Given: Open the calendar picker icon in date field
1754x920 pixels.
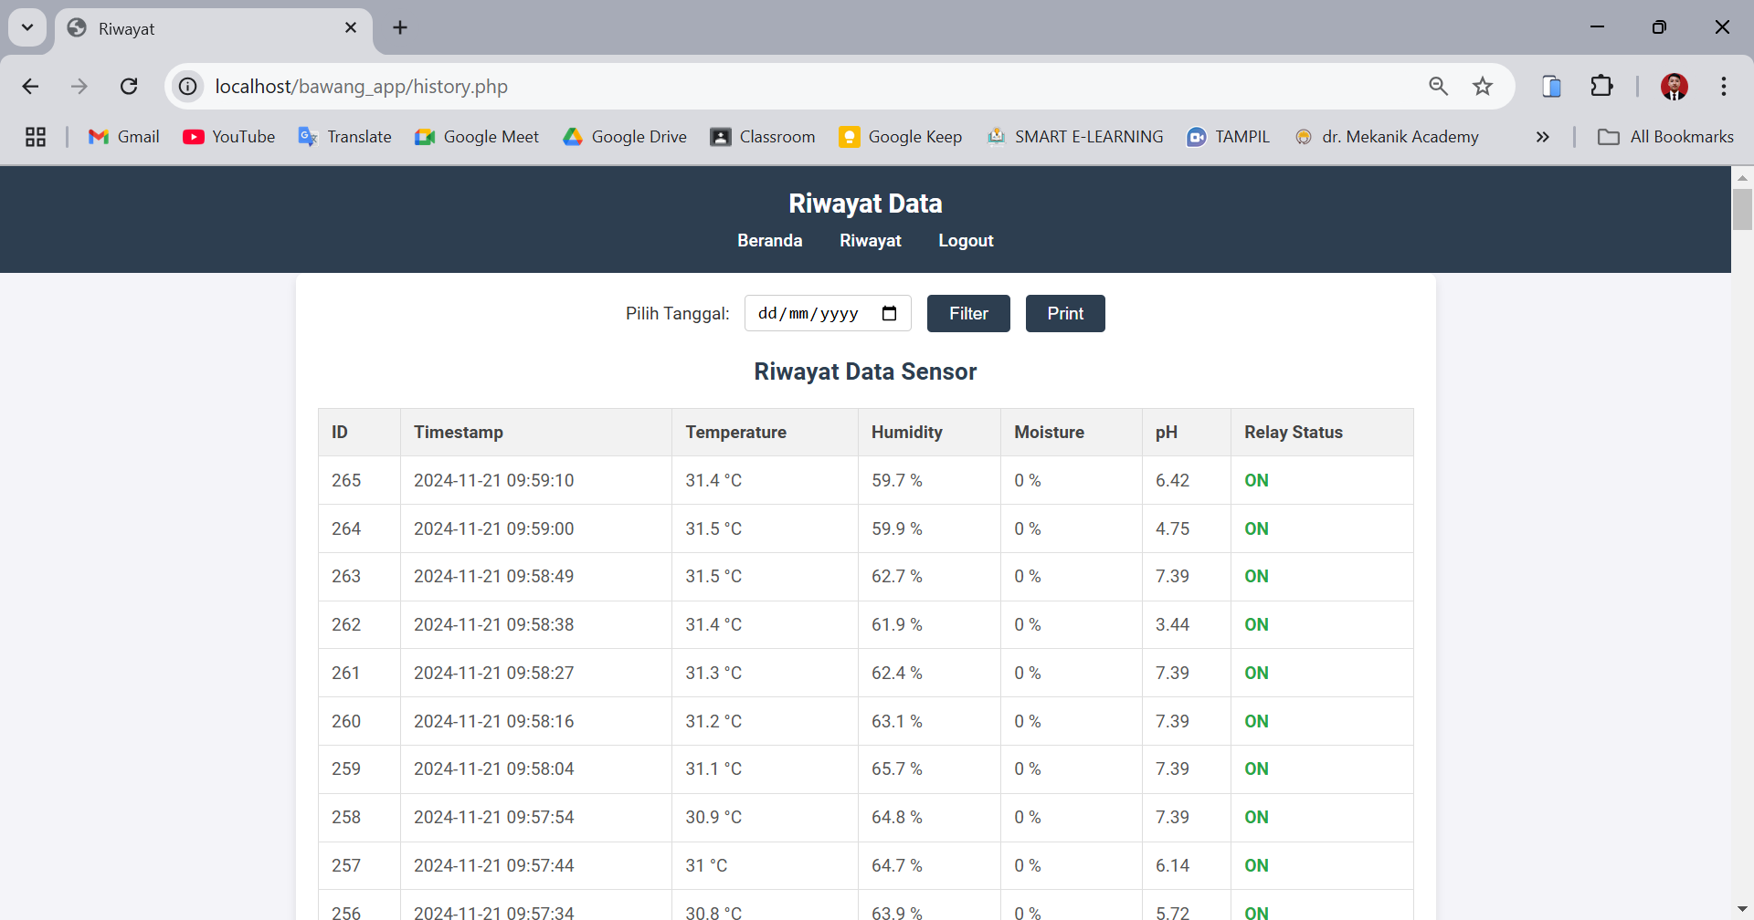Looking at the screenshot, I should [889, 314].
